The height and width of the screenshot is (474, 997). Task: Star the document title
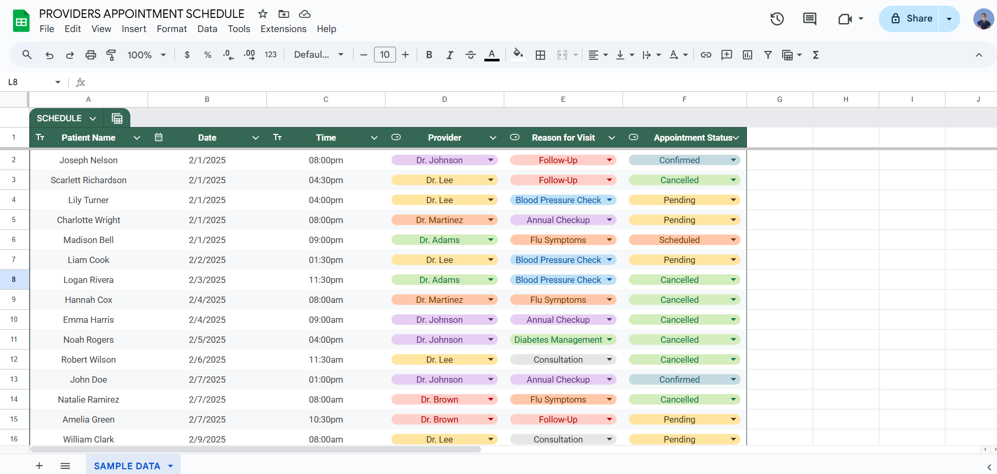263,14
